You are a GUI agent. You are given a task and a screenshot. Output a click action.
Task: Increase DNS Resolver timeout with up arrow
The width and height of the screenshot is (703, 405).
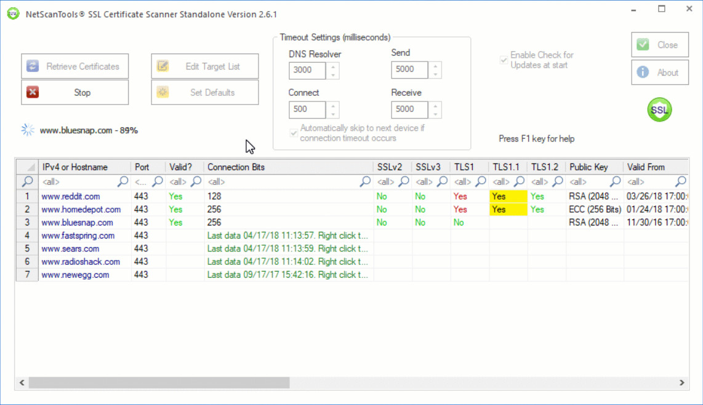click(x=332, y=66)
